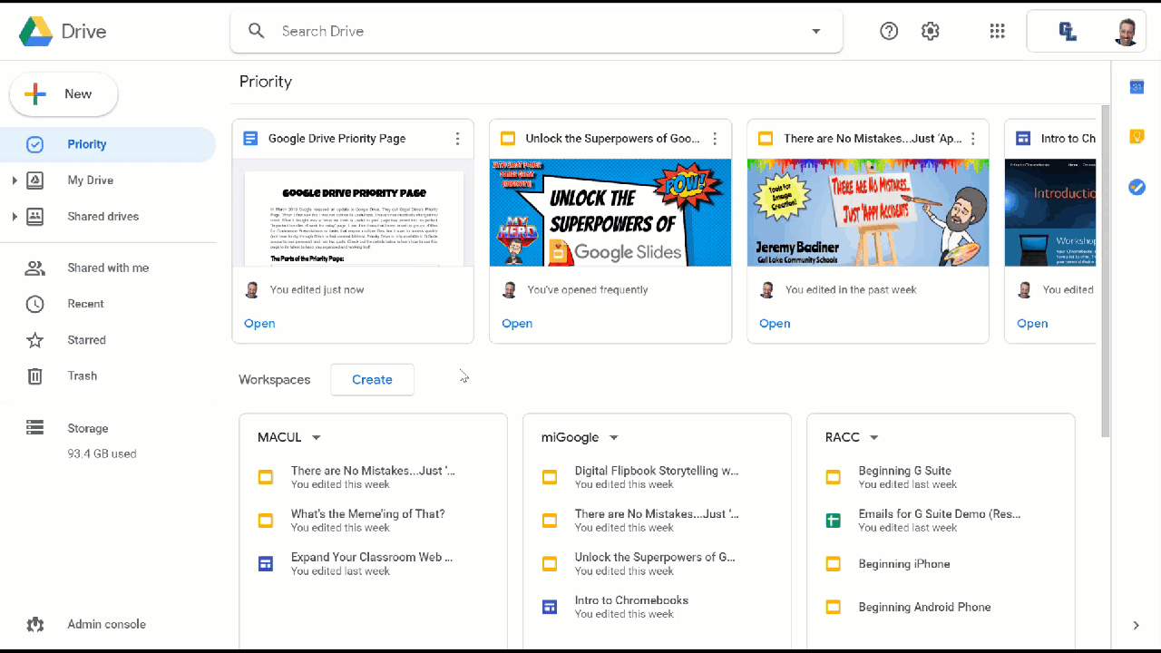Screen dimensions: 1161x653
Task: Open Google Keep side panel icon
Action: point(1137,137)
